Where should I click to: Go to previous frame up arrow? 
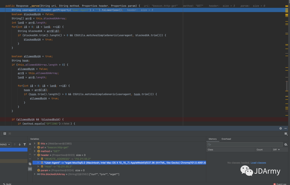tap(15, 144)
